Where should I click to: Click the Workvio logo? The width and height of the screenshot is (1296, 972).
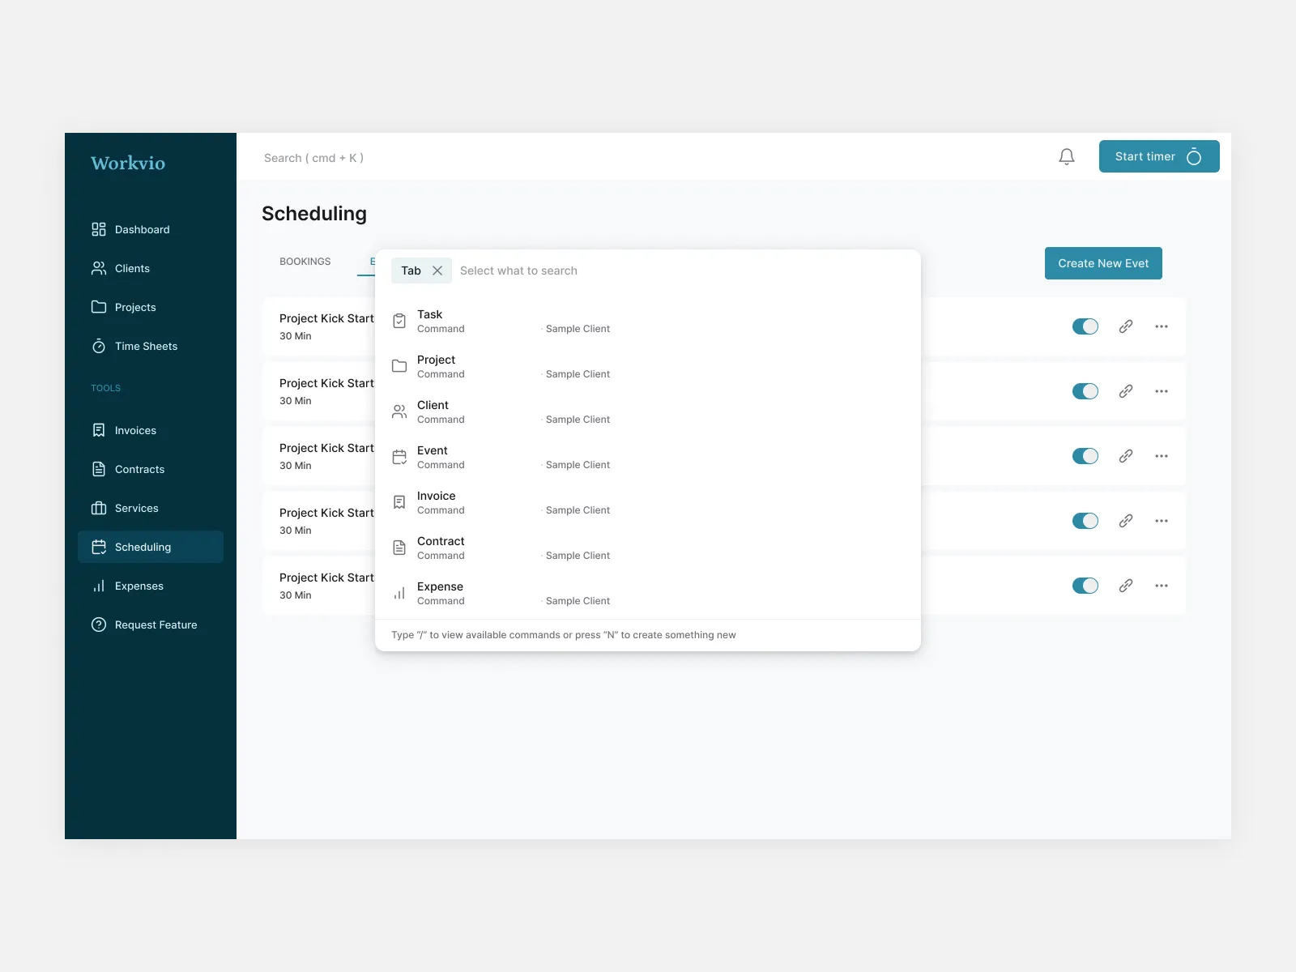click(x=128, y=163)
